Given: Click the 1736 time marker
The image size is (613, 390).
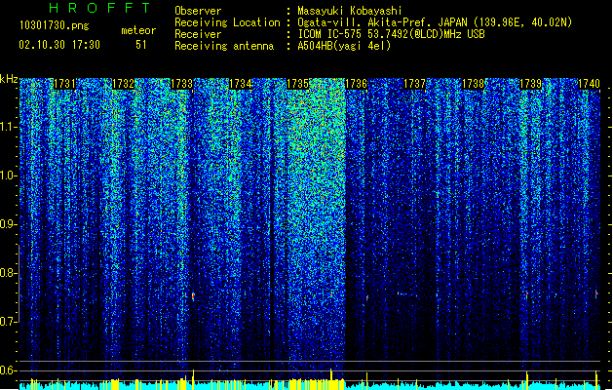Looking at the screenshot, I should (356, 84).
